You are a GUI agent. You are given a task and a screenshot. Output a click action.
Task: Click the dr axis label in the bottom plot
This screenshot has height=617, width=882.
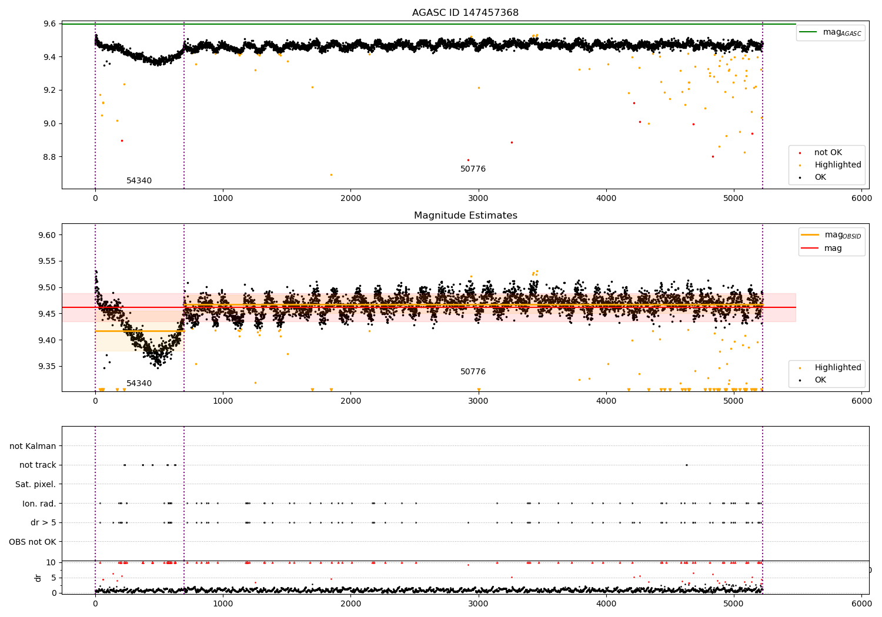pyautogui.click(x=38, y=578)
